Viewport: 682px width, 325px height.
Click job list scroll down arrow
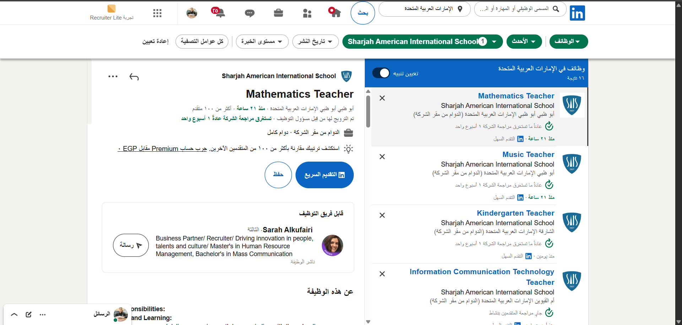pyautogui.click(x=368, y=322)
